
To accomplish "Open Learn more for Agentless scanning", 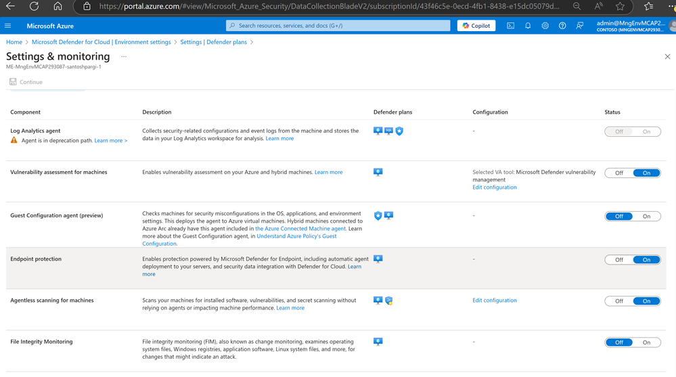I will point(290,308).
